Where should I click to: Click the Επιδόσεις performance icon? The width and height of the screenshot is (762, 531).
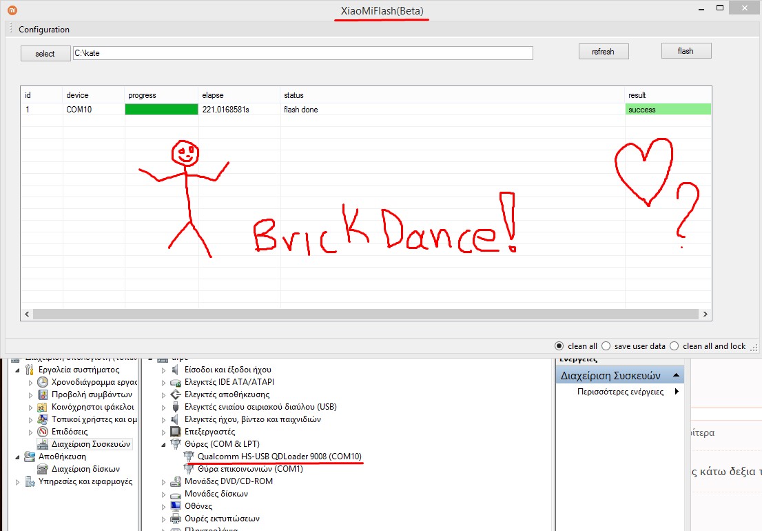(x=43, y=432)
